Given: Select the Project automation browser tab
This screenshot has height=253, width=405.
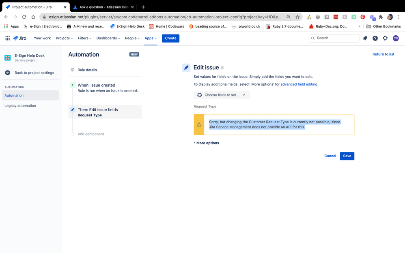Looking at the screenshot, I should [x=36, y=7].
